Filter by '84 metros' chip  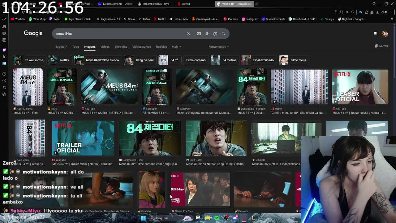[225, 60]
